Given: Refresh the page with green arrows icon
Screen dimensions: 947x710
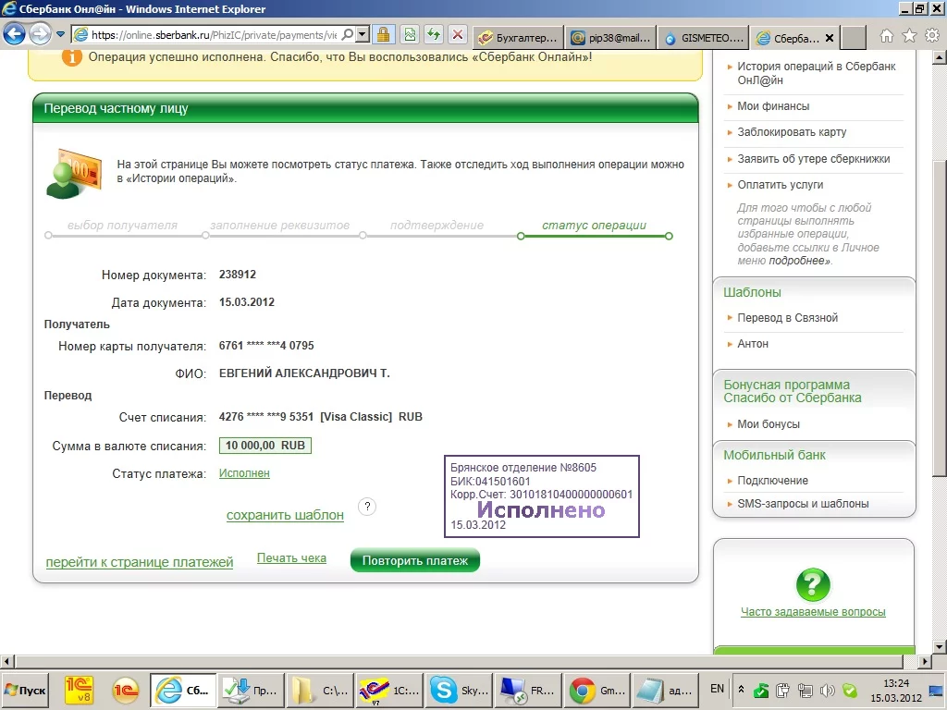Looking at the screenshot, I should 434,35.
